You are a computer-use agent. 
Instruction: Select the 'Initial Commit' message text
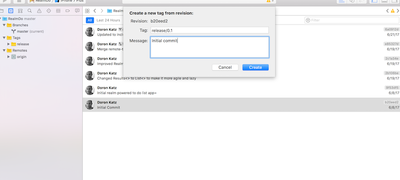[x=108, y=107]
